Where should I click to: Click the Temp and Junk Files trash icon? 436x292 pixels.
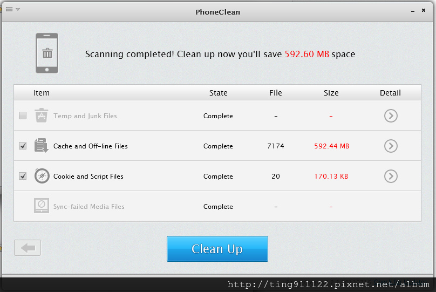(41, 116)
